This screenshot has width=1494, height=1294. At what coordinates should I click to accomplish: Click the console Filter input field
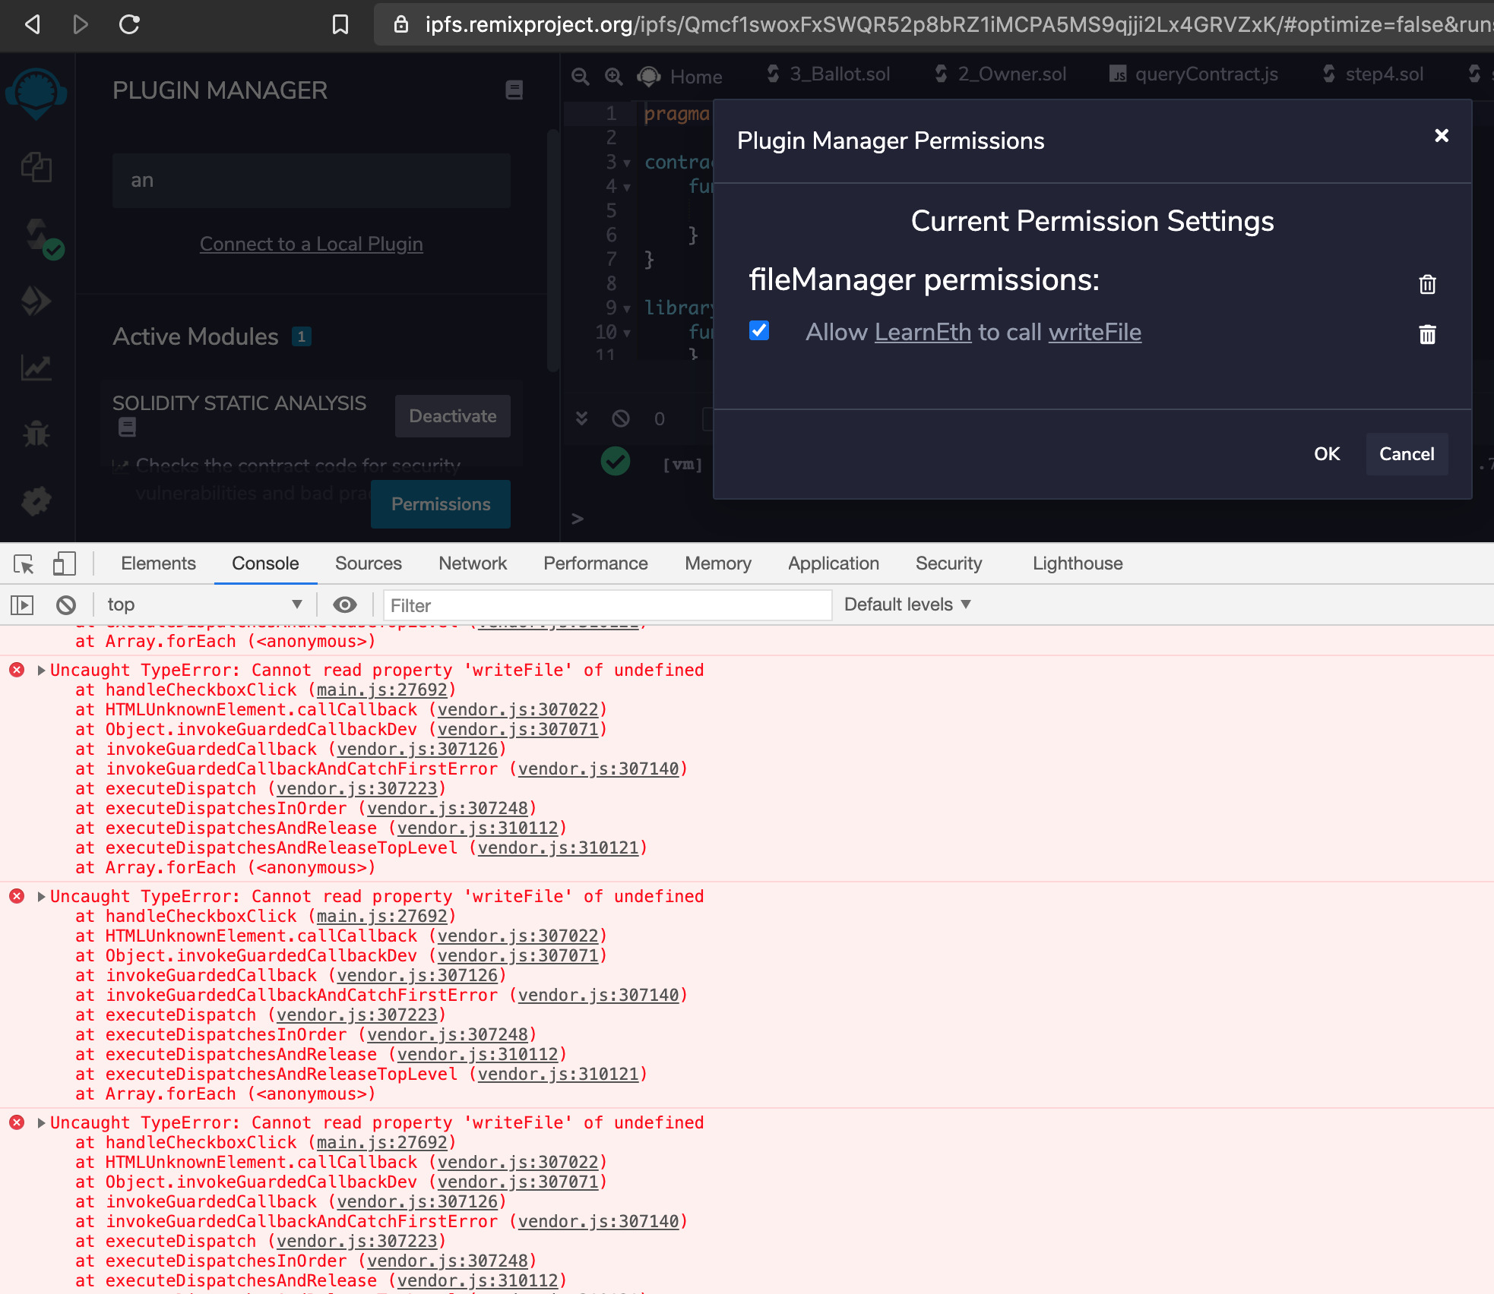point(606,605)
